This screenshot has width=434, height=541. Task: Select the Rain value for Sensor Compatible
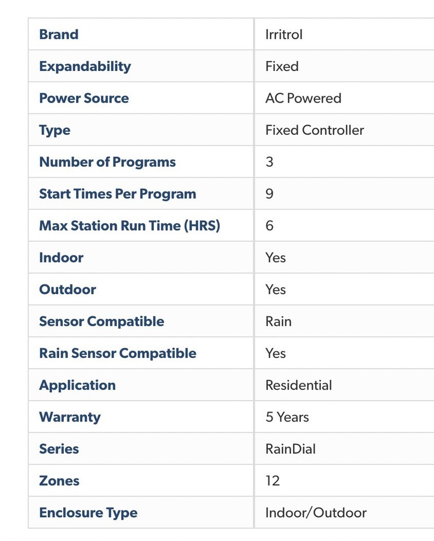tap(278, 321)
